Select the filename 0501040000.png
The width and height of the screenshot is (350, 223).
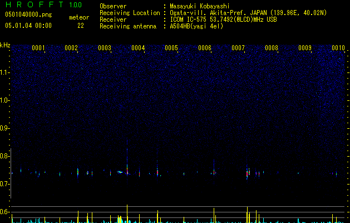click(28, 14)
